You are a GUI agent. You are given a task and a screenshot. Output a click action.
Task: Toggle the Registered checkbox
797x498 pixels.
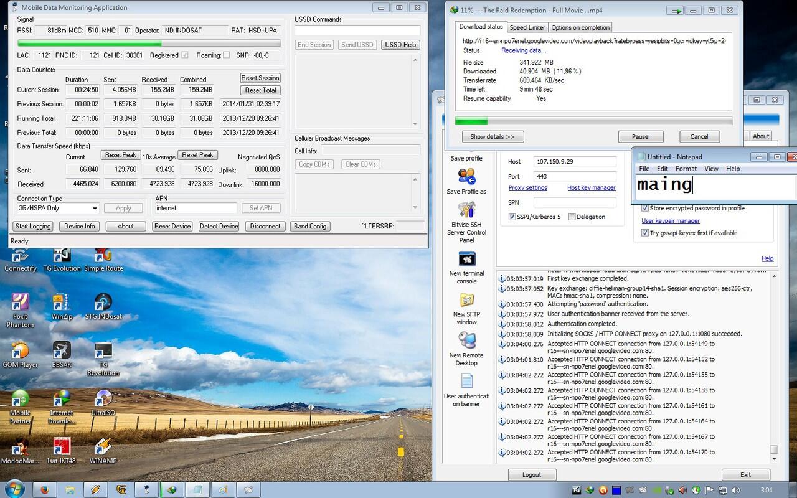(x=185, y=55)
